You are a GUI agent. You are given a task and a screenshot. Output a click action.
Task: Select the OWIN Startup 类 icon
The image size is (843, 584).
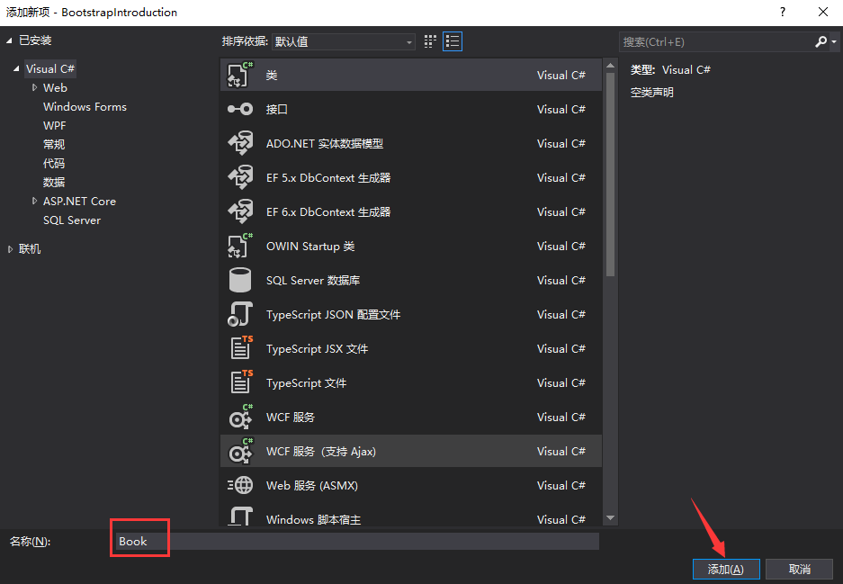coord(240,247)
